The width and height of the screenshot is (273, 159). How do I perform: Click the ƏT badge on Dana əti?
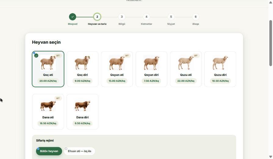pos(58,98)
